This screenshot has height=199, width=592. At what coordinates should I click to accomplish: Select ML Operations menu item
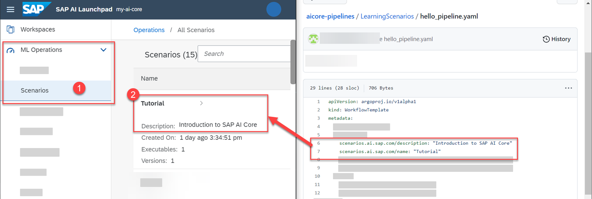click(x=41, y=50)
